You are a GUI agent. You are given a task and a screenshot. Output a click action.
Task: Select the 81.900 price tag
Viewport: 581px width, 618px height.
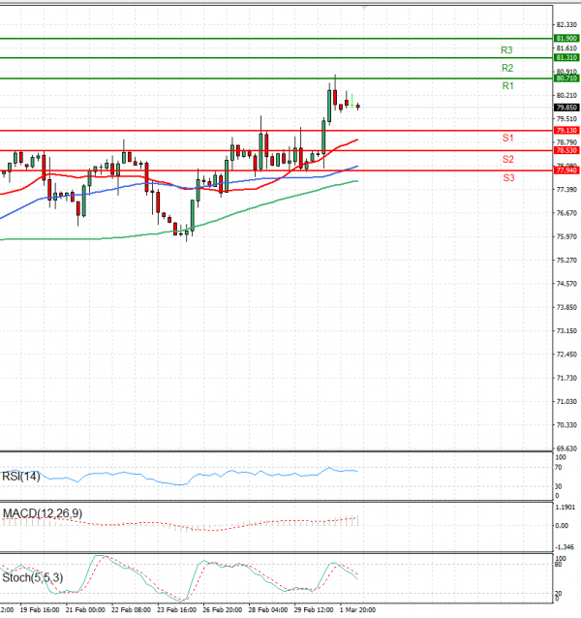tap(566, 38)
